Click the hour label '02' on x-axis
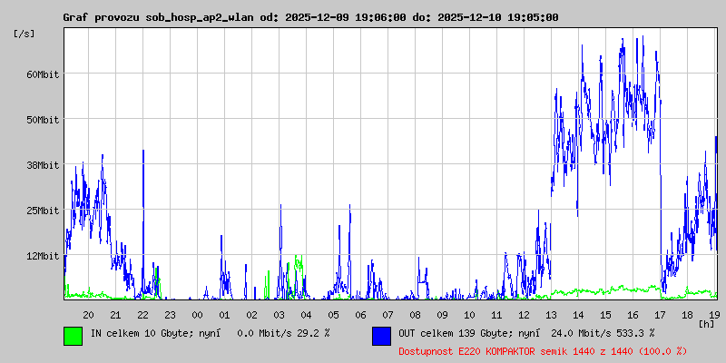This screenshot has width=726, height=363. (251, 315)
